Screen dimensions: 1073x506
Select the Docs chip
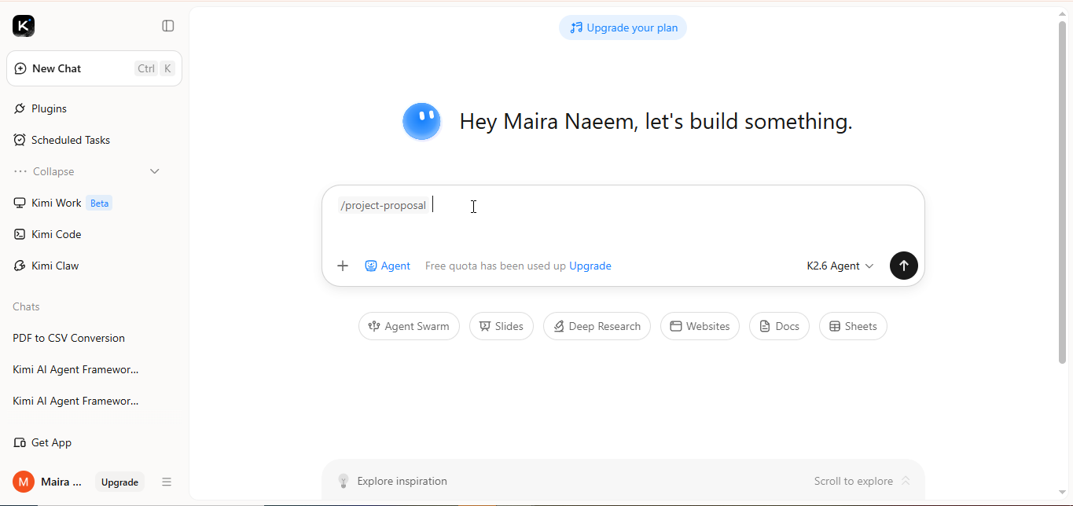point(779,326)
